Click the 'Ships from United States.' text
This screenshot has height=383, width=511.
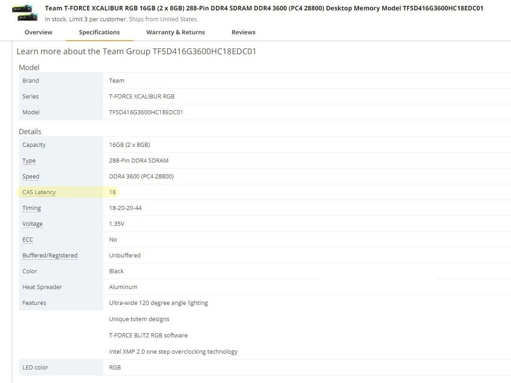click(163, 19)
